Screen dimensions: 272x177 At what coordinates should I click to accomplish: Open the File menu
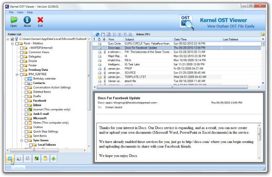click(11, 12)
